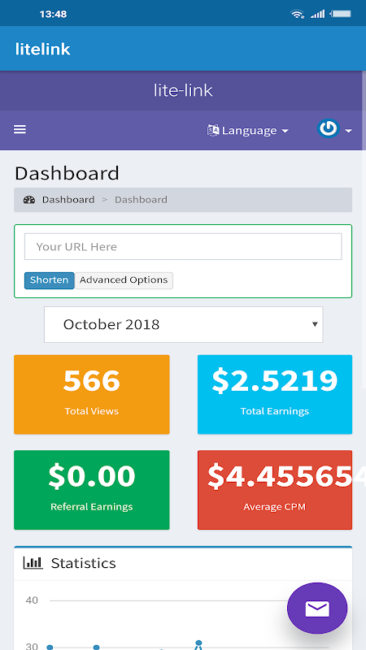Image resolution: width=366 pixels, height=650 pixels.
Task: Expand the user account caret menu
Action: 349,131
